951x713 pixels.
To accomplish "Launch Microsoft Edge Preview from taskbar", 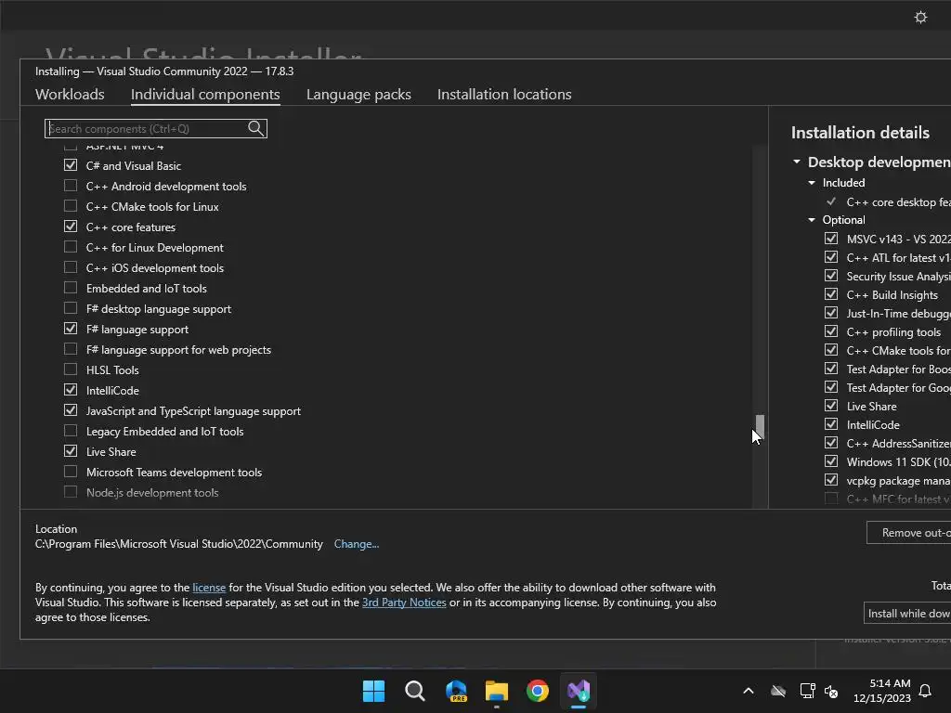I will pos(456,691).
